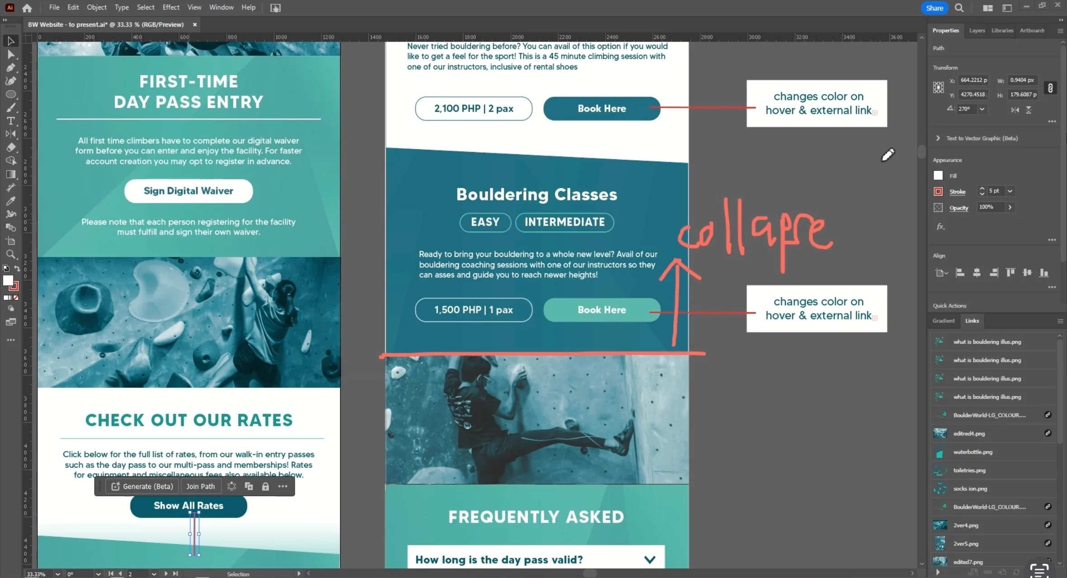The height and width of the screenshot is (578, 1067).
Task: Click the waterbottle.png thumbnail in Links
Action: pyautogui.click(x=940, y=452)
